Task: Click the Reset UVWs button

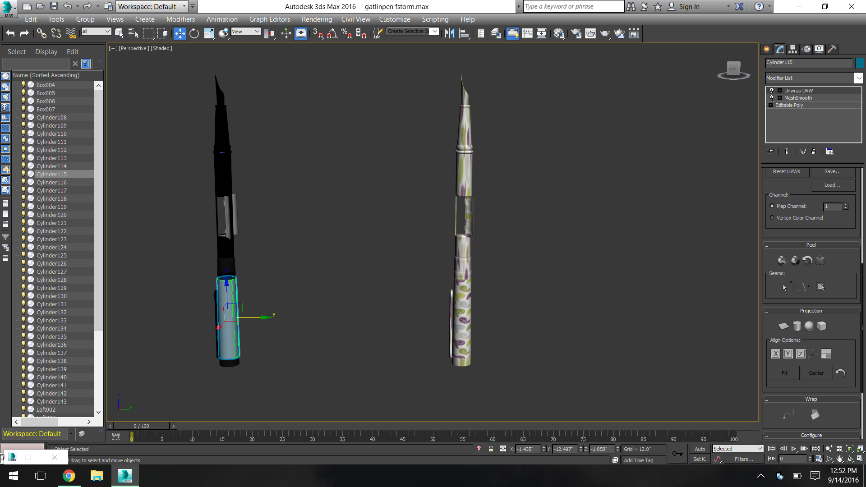Action: [786, 172]
